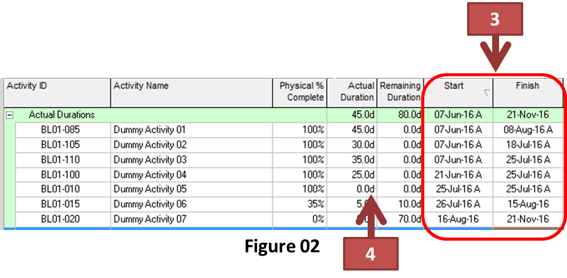Viewport: 567px width, 278px height.
Task: Click the Dummy Activity 06 name cell
Action: [x=191, y=204]
